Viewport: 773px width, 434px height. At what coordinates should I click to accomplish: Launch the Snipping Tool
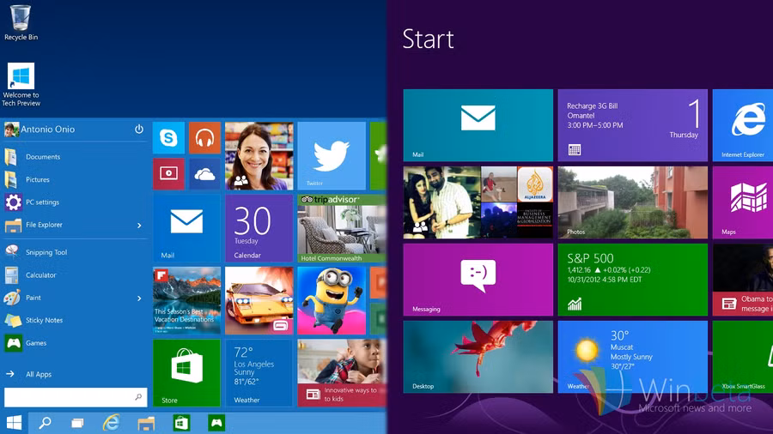pos(74,252)
